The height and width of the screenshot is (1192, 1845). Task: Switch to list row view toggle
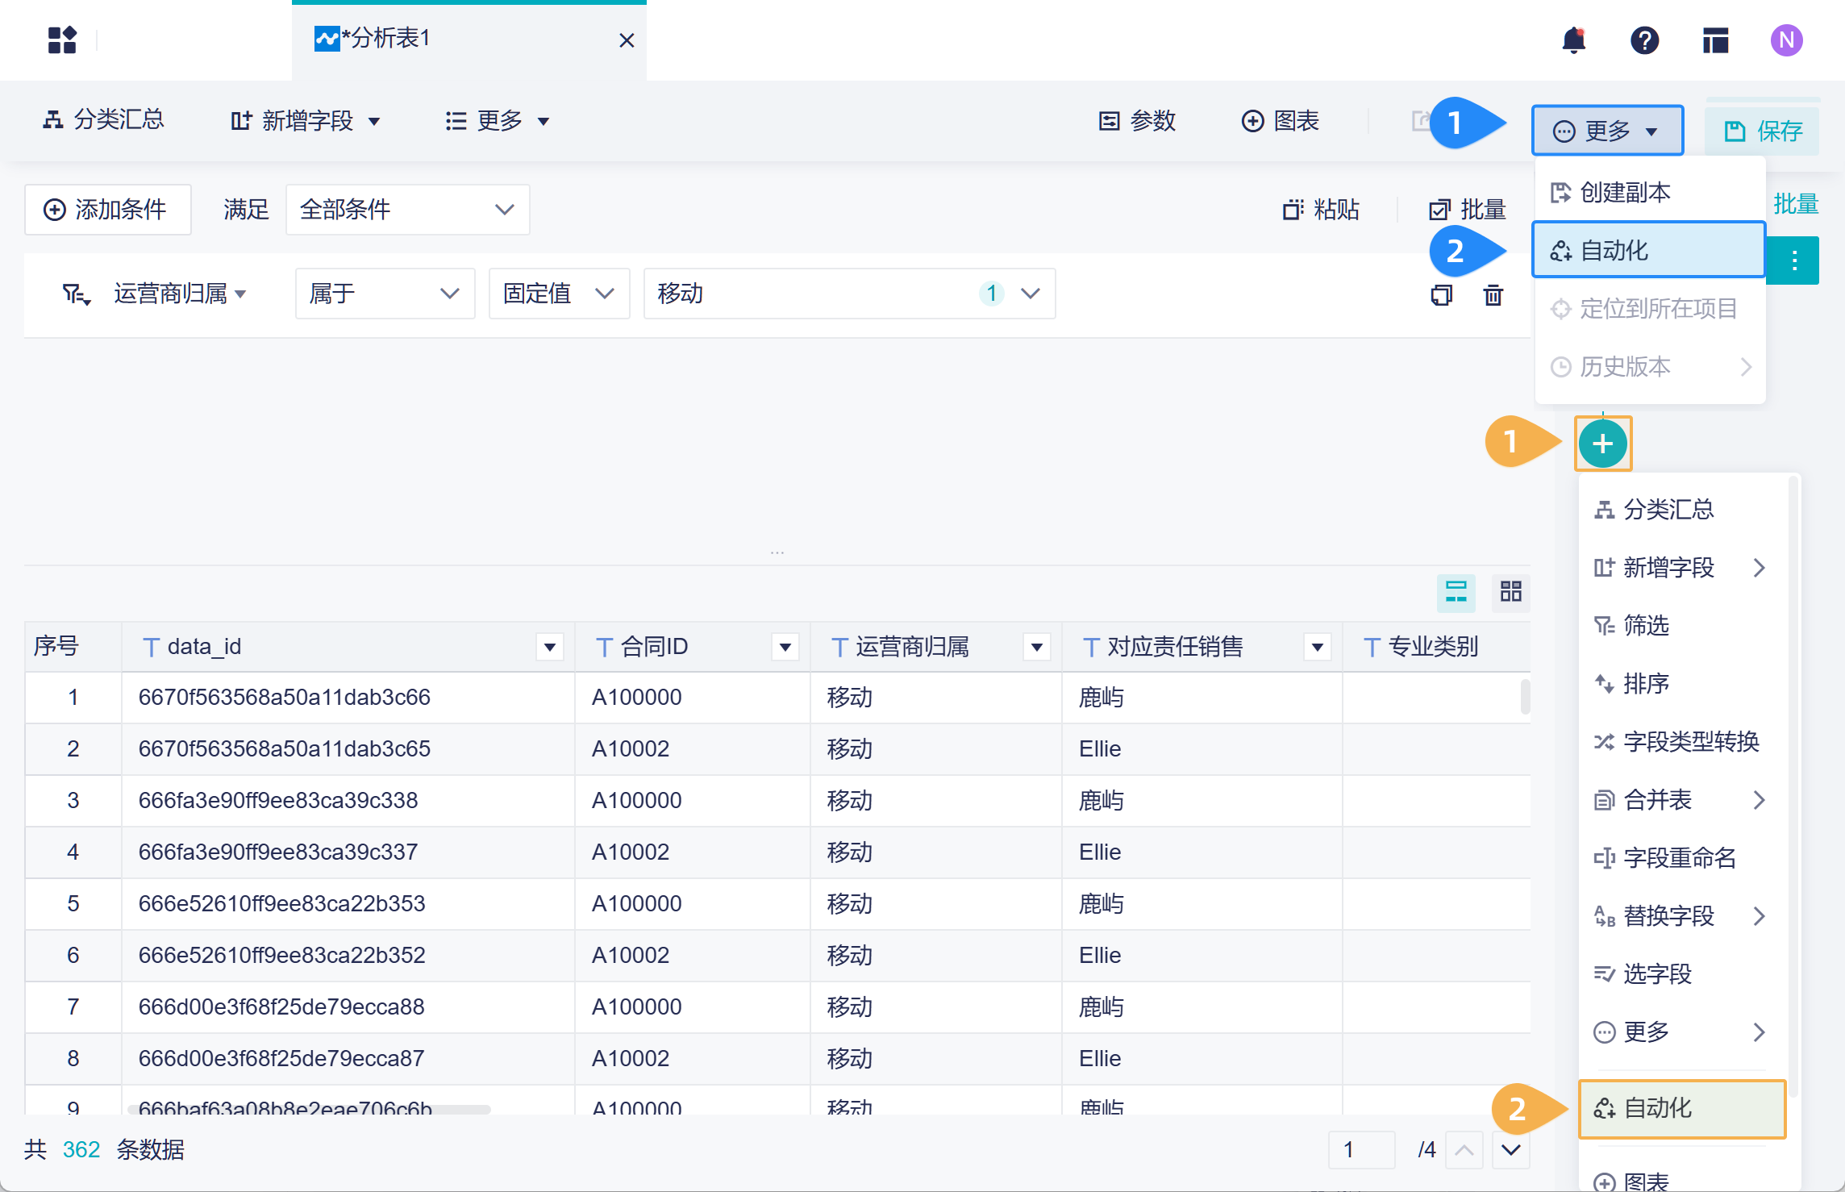(x=1456, y=592)
